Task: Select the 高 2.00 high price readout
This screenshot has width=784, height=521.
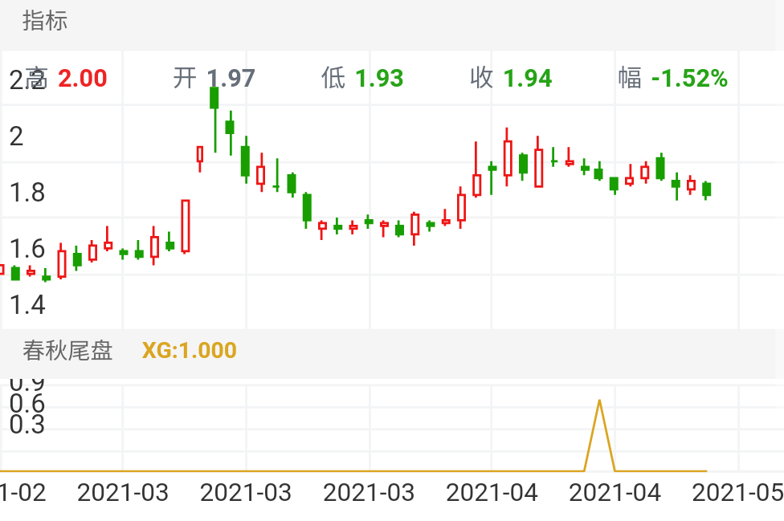Action: coord(67,78)
